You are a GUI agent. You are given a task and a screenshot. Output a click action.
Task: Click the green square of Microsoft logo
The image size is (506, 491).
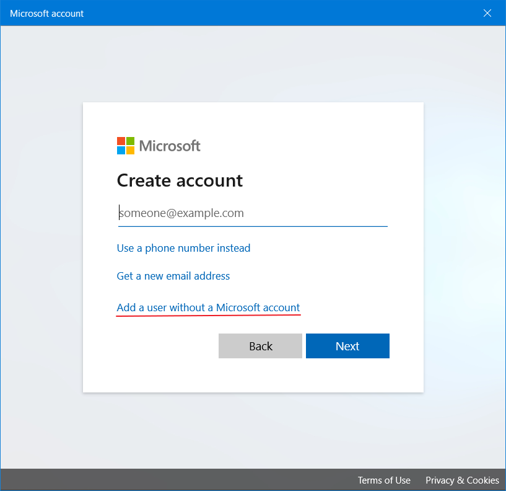point(130,141)
